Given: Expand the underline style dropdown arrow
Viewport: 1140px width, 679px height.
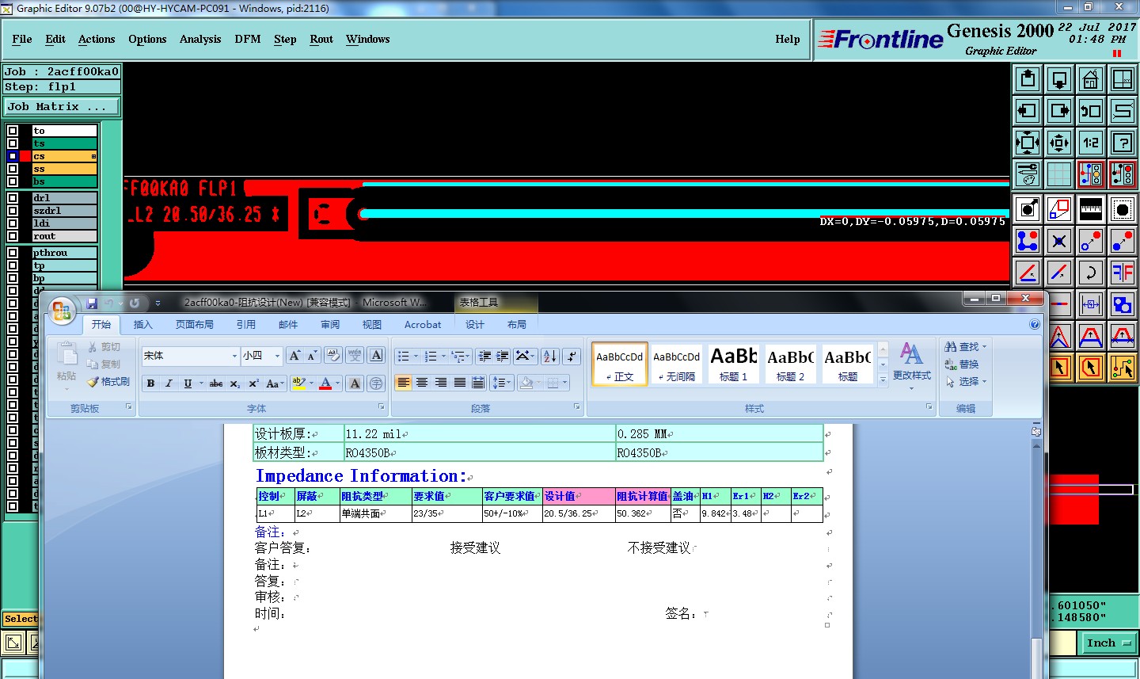Looking at the screenshot, I should coord(199,383).
